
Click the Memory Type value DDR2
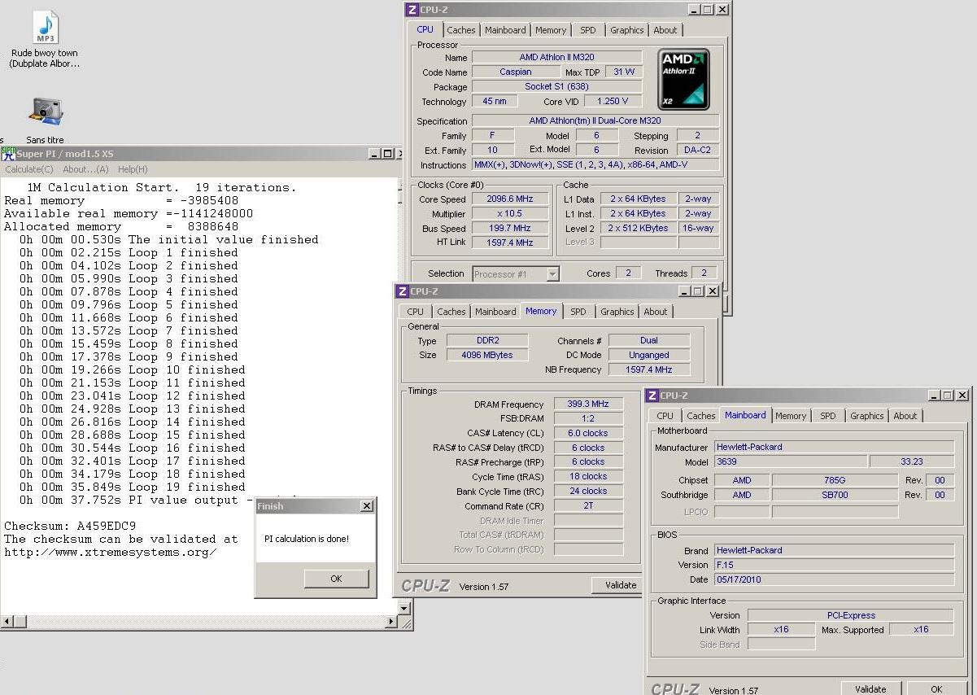pos(488,341)
